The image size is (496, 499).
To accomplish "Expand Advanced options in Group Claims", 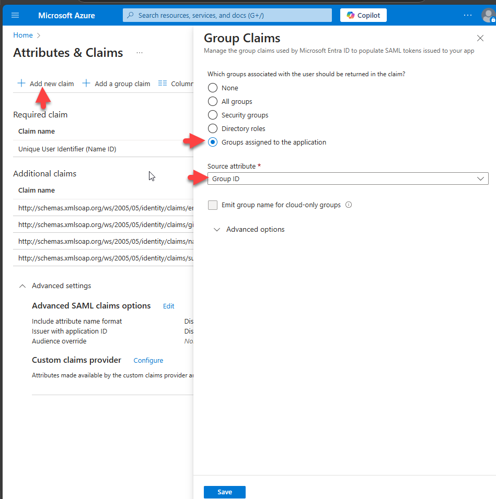I will click(249, 230).
